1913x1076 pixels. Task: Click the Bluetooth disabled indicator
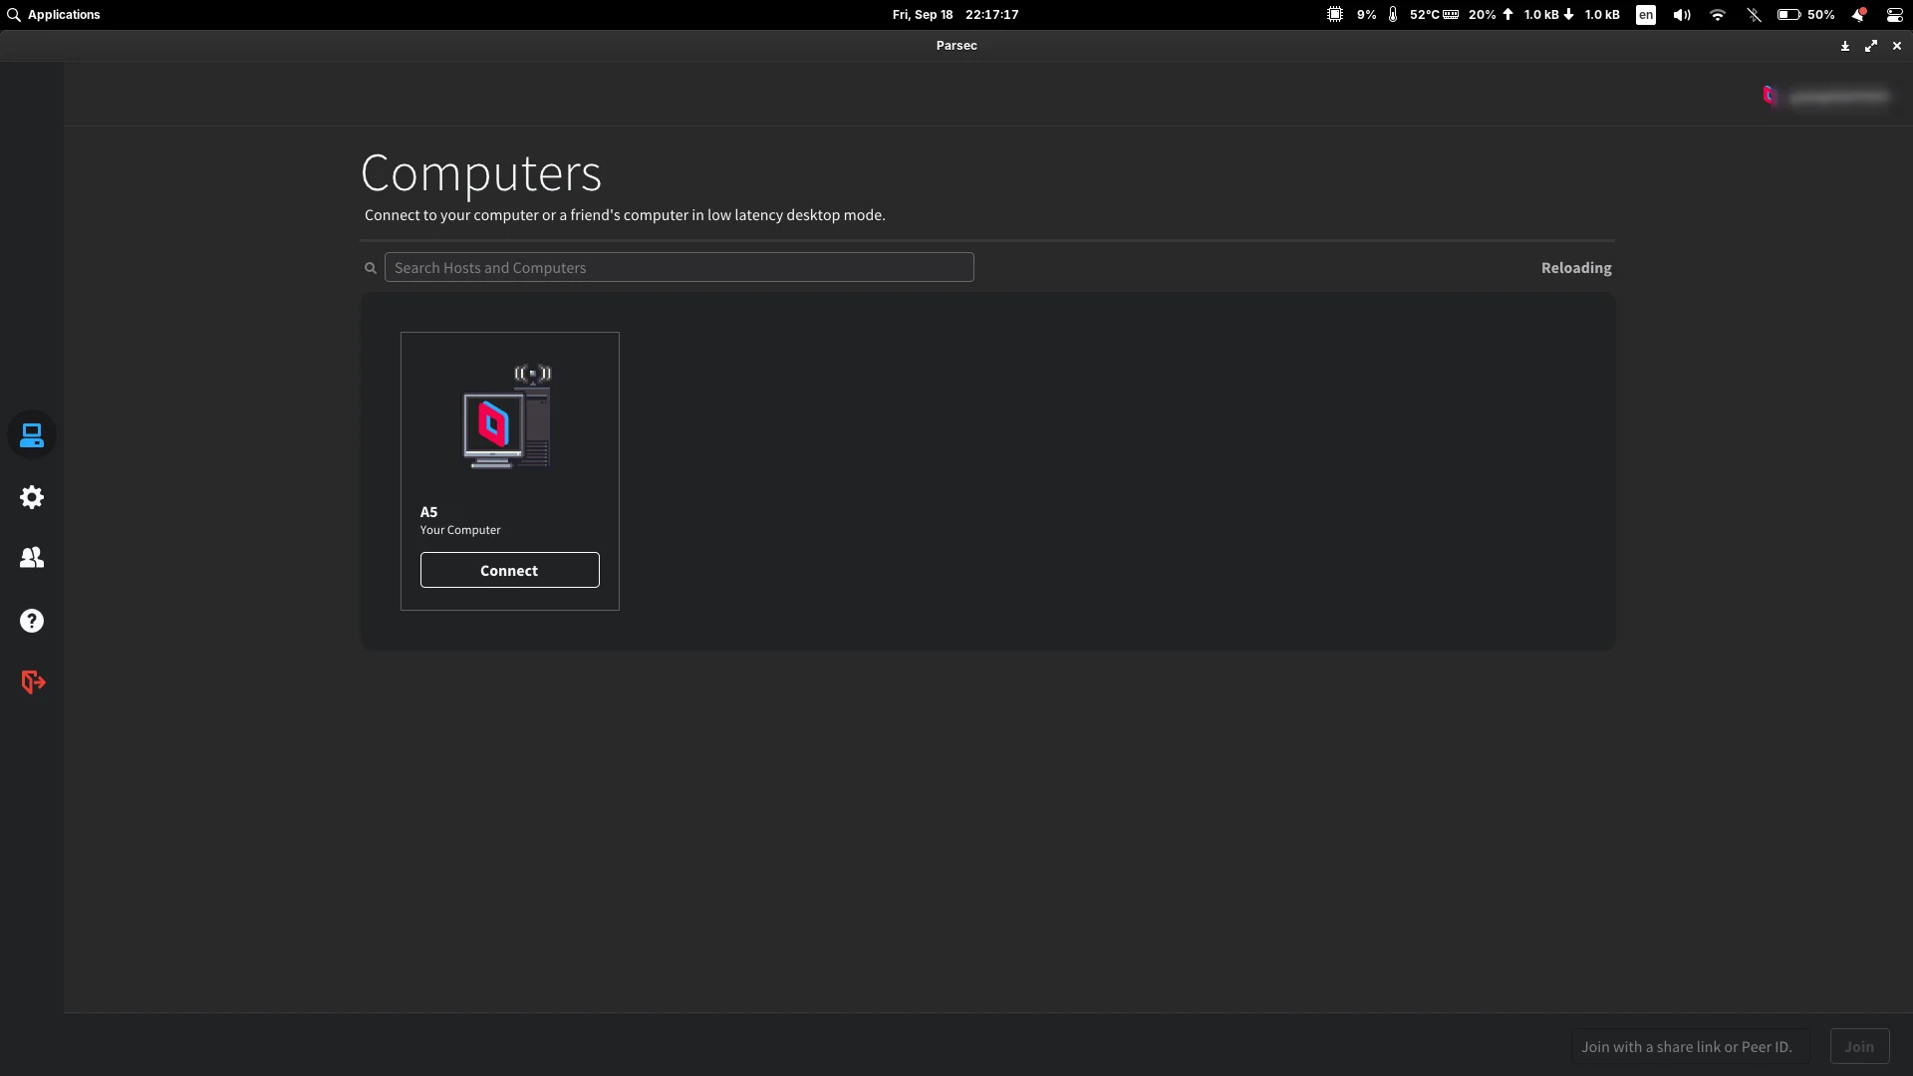tap(1754, 15)
